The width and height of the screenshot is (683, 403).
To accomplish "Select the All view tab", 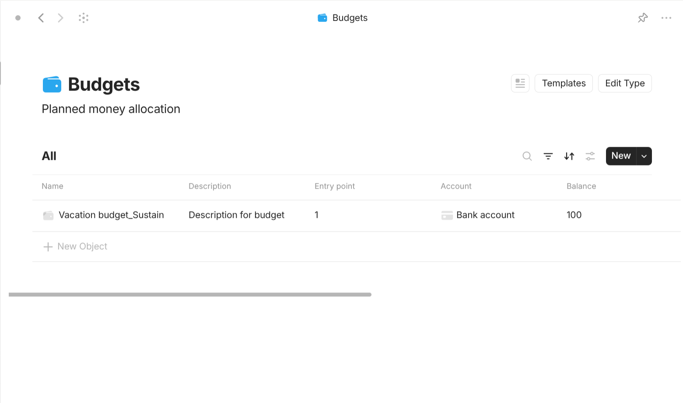I will point(49,156).
